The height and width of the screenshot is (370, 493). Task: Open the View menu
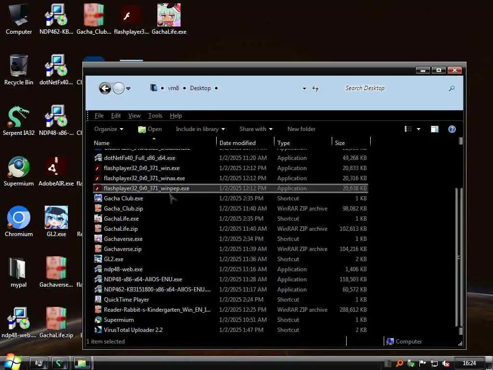pyautogui.click(x=134, y=116)
